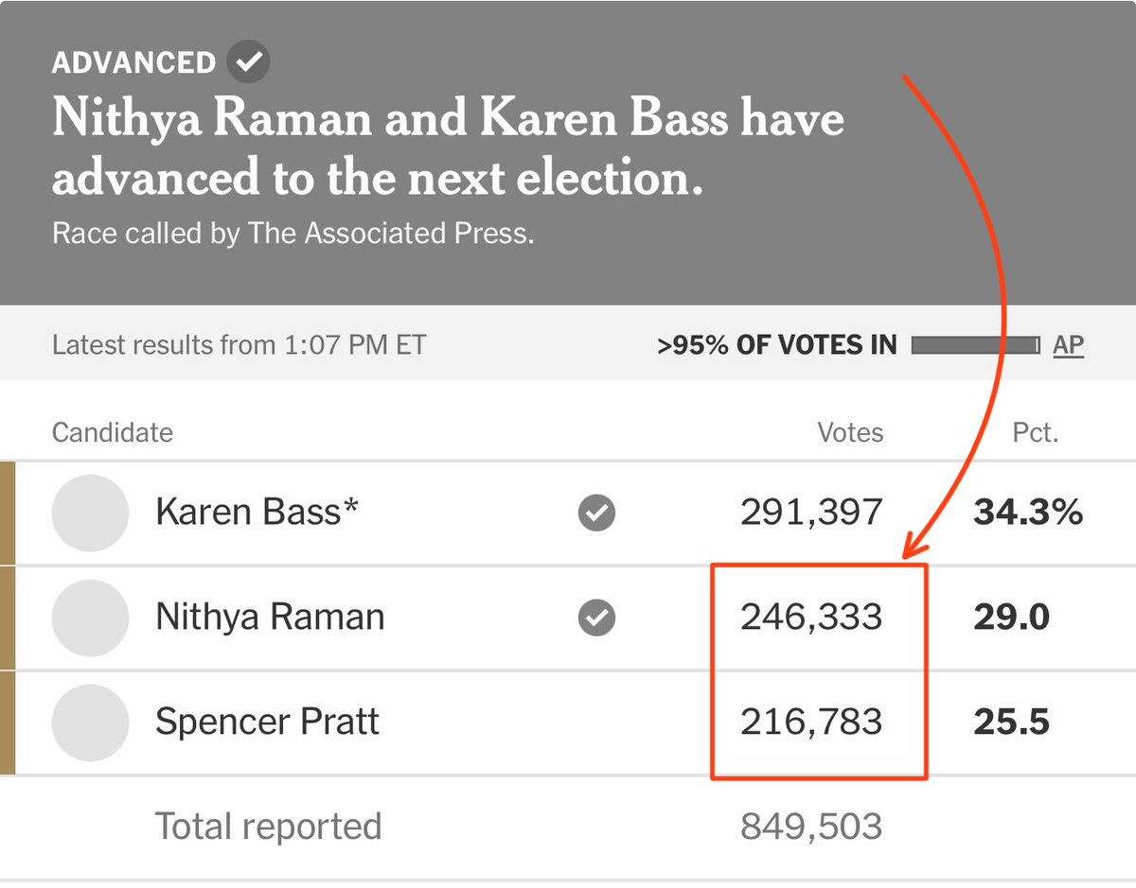Click Nithya Raman's advanced checkmark icon

596,618
